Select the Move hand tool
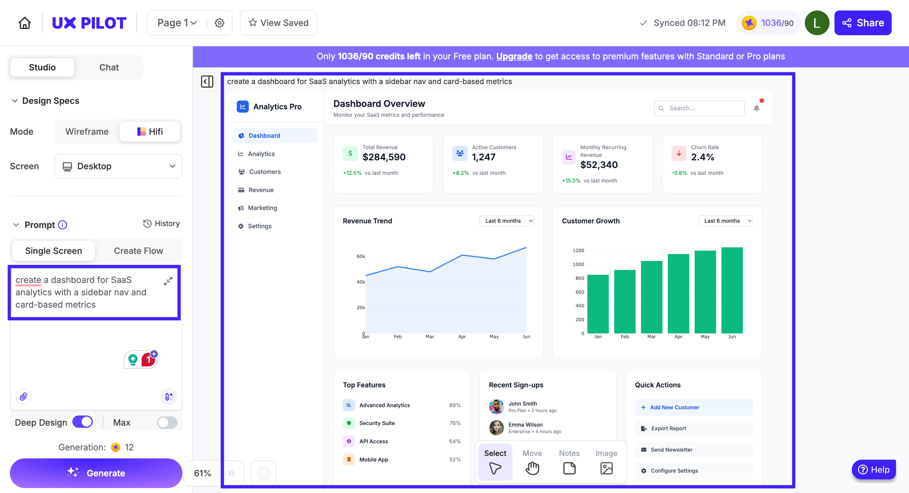Screen dimensions: 909x493 (532, 462)
